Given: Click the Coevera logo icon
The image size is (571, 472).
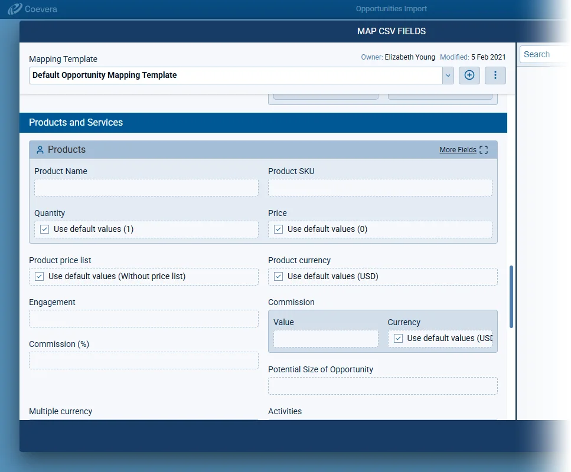Looking at the screenshot, I should click(x=15, y=9).
